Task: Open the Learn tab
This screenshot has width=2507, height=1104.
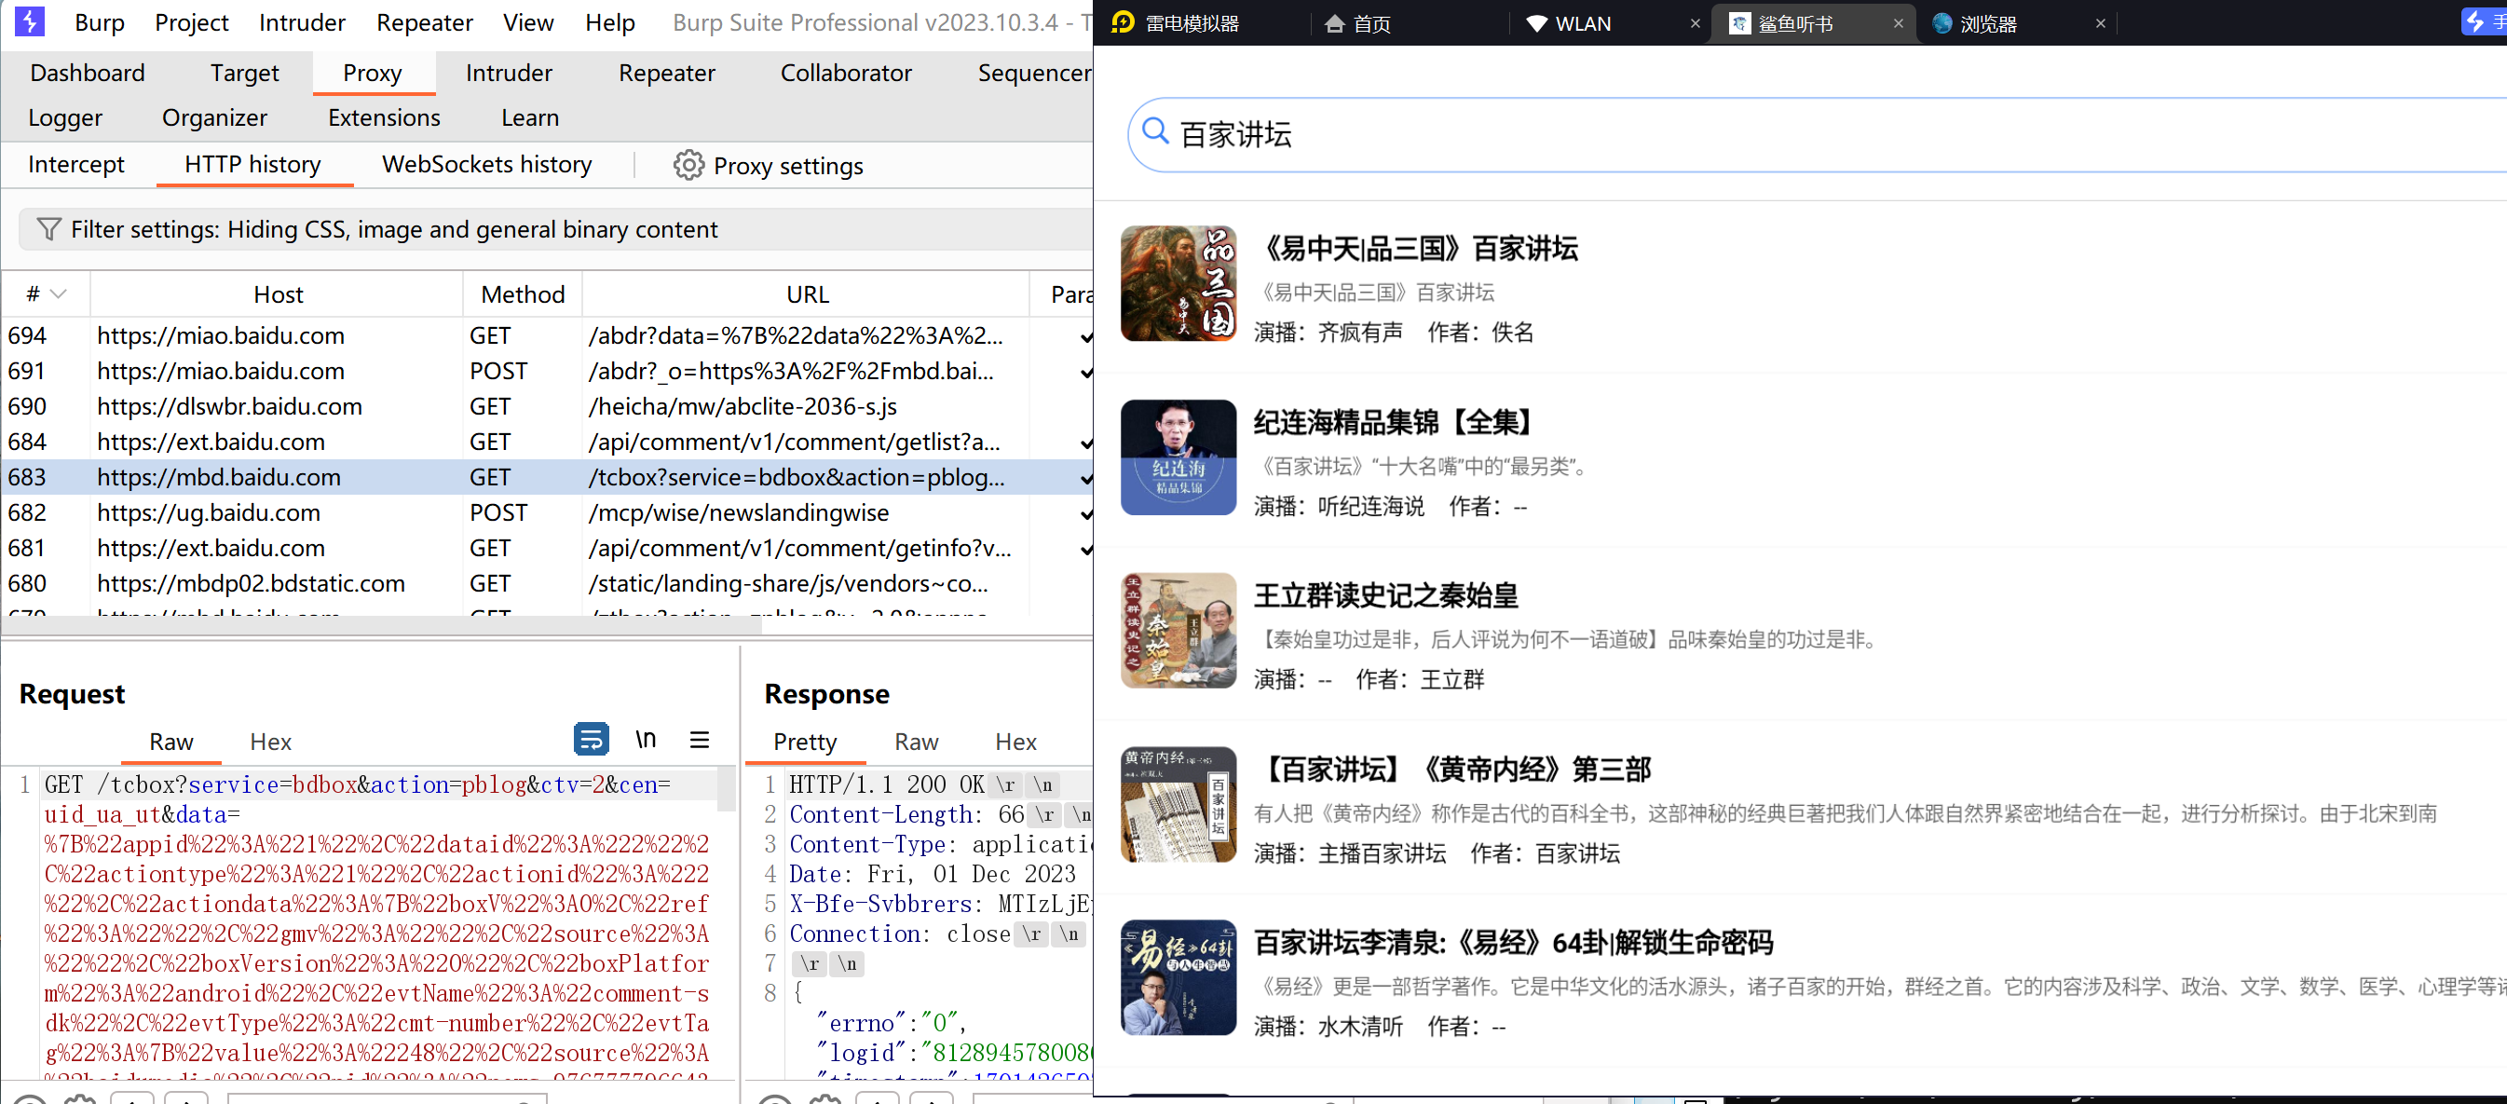Action: tap(530, 117)
